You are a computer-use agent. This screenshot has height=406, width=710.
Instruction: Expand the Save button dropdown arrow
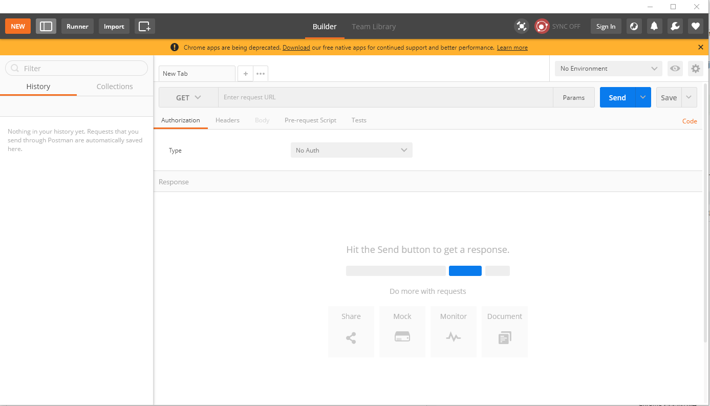click(x=689, y=97)
